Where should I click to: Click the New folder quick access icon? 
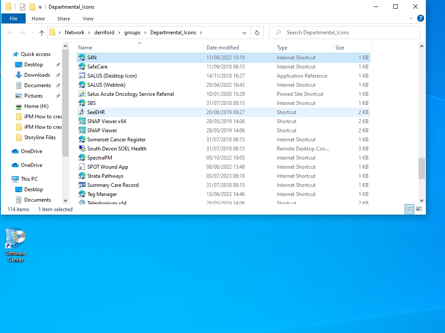coord(32,7)
